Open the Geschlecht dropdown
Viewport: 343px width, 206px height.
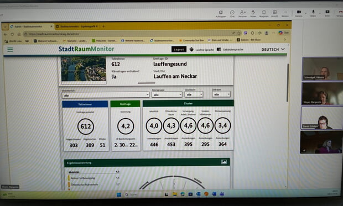[x=194, y=94]
